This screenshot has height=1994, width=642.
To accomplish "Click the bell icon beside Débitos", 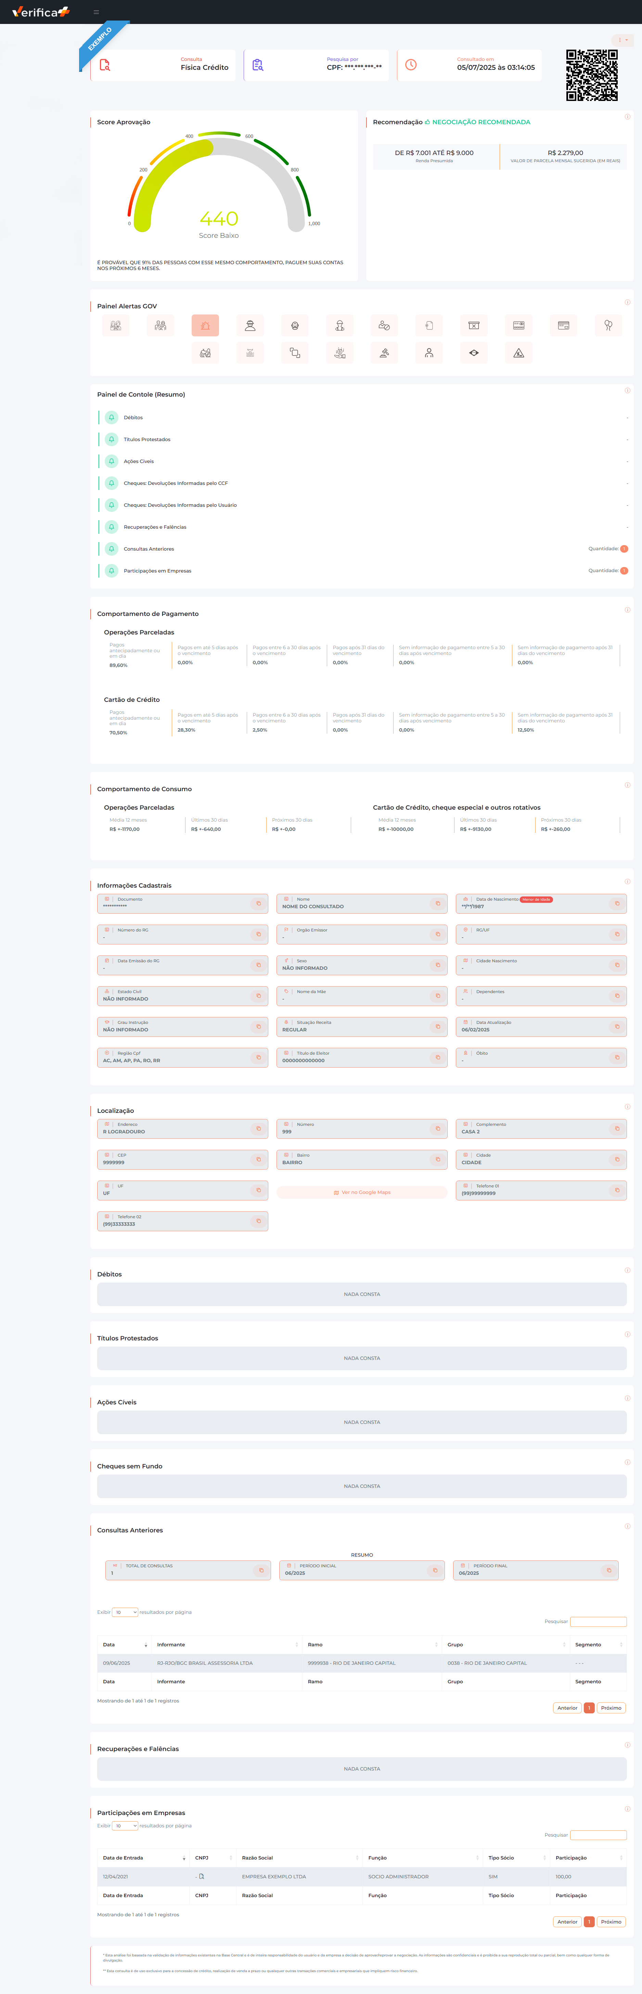I will click(x=112, y=418).
